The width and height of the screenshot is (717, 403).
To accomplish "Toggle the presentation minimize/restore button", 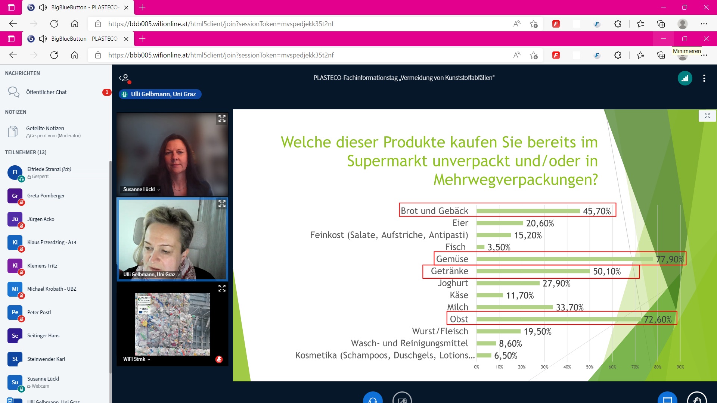I will click(667, 399).
